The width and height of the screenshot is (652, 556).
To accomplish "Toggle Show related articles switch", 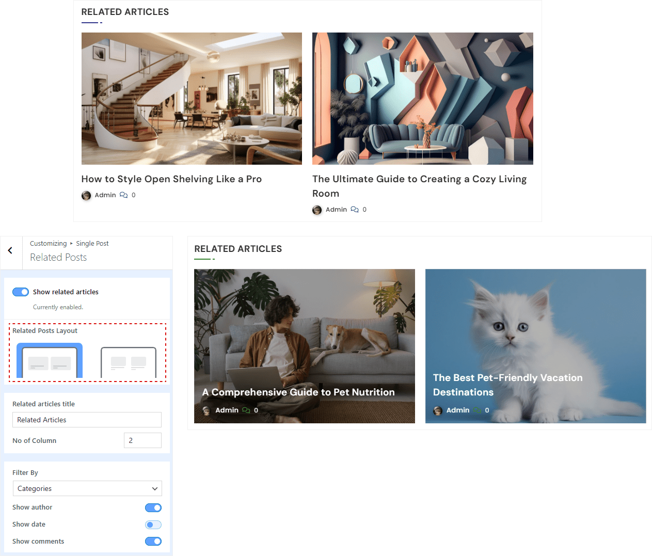I will [21, 292].
